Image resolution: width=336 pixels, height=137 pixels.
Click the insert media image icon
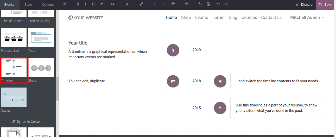tap(208, 4)
